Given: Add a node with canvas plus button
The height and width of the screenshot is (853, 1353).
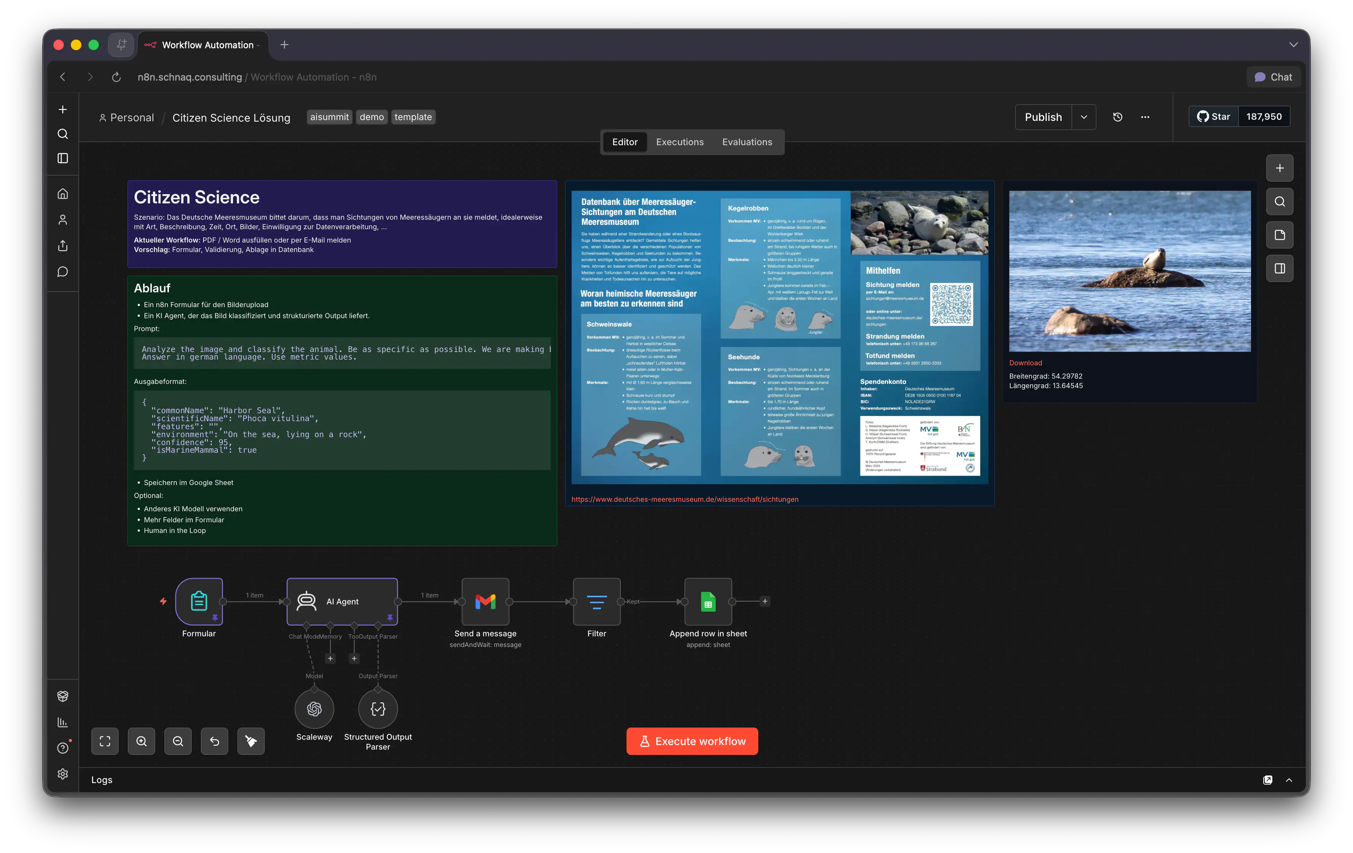Looking at the screenshot, I should 1280,168.
